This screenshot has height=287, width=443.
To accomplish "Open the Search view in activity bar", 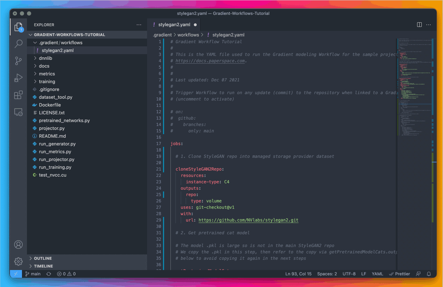I will pos(18,44).
